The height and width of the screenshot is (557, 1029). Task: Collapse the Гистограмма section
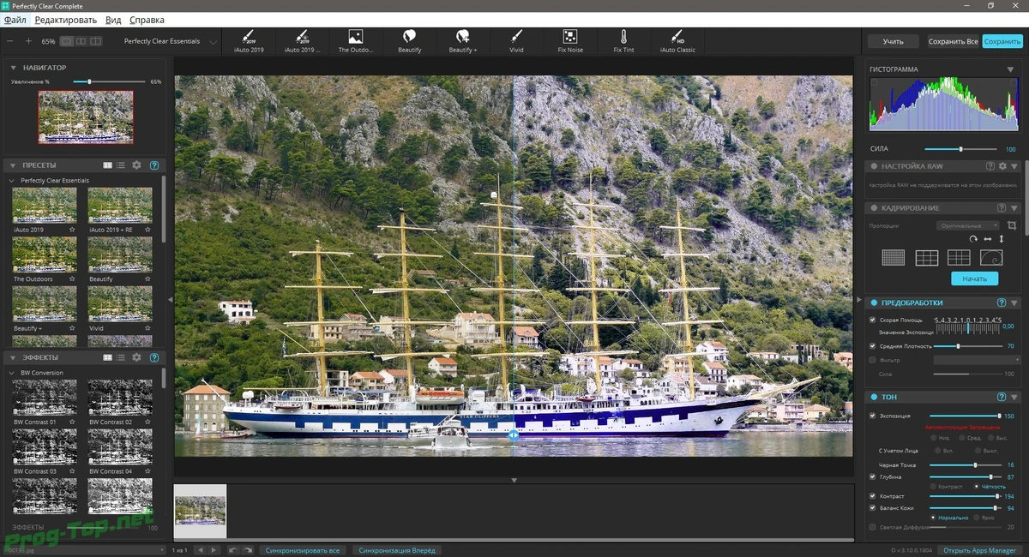pyautogui.click(x=1010, y=69)
